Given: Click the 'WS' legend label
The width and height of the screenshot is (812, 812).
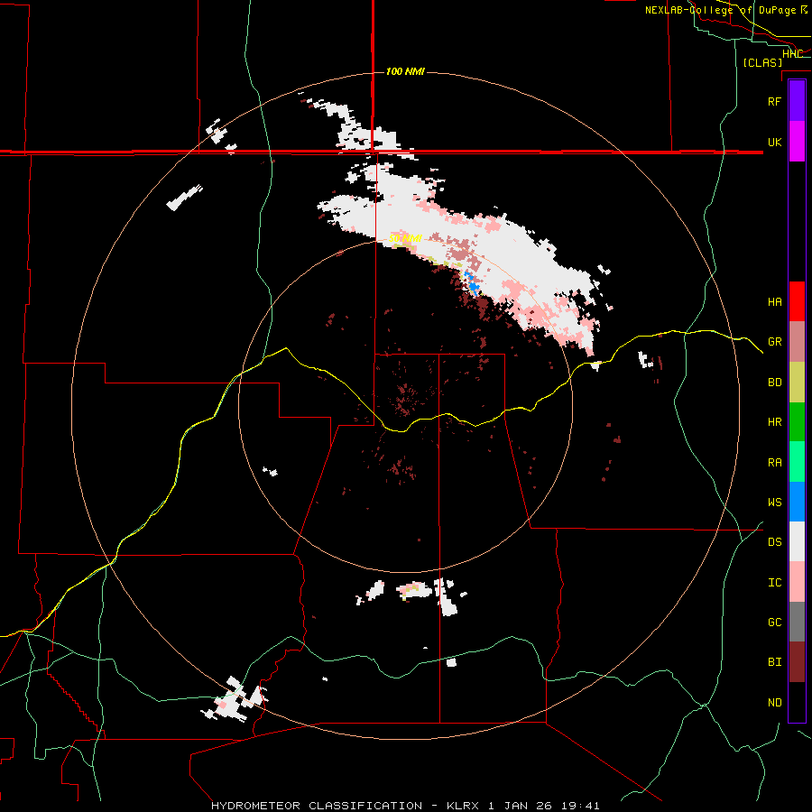Looking at the screenshot, I should pos(774,503).
